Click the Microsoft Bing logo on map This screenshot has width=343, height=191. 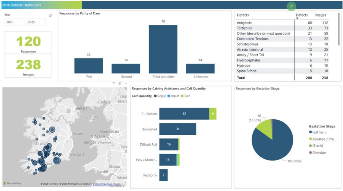(x=12, y=183)
